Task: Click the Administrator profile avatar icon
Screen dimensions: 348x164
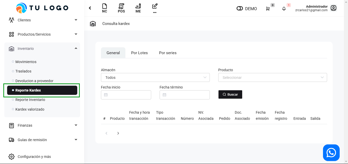Action: pyautogui.click(x=333, y=8)
